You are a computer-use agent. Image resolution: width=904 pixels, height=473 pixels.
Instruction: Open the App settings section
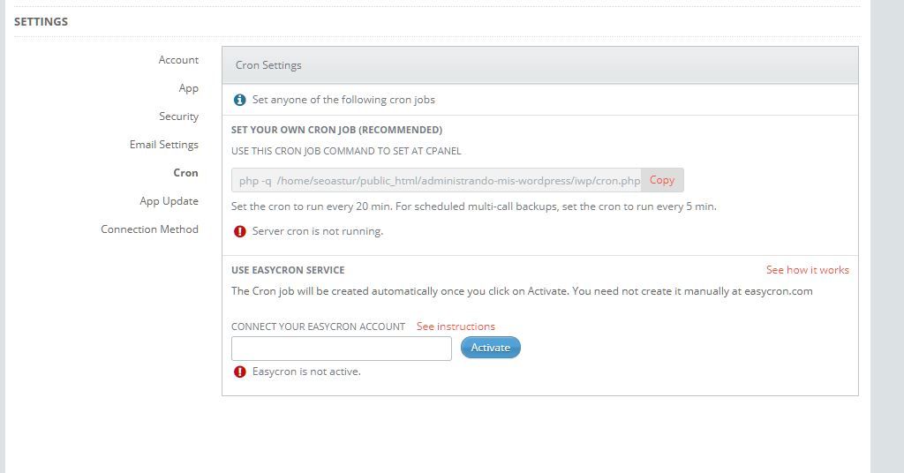(189, 88)
